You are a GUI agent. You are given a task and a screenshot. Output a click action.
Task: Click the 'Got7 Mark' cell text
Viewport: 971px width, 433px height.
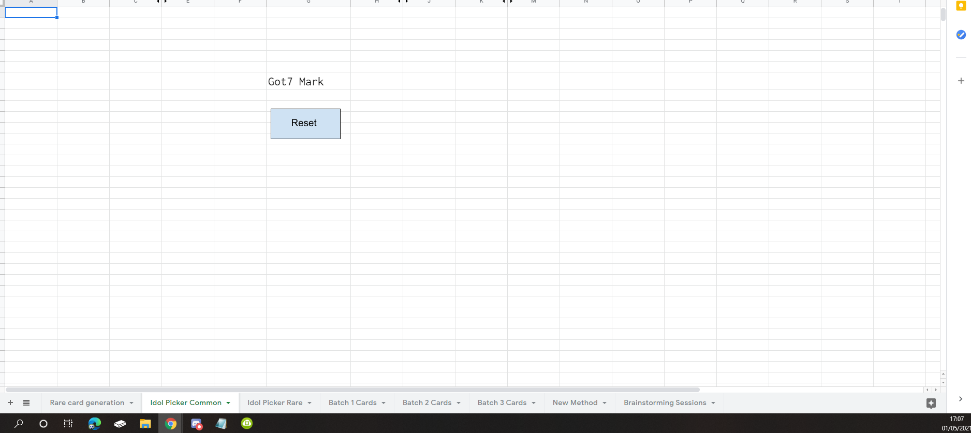[296, 82]
